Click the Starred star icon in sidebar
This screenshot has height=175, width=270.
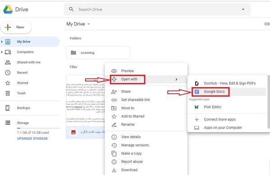point(8,83)
